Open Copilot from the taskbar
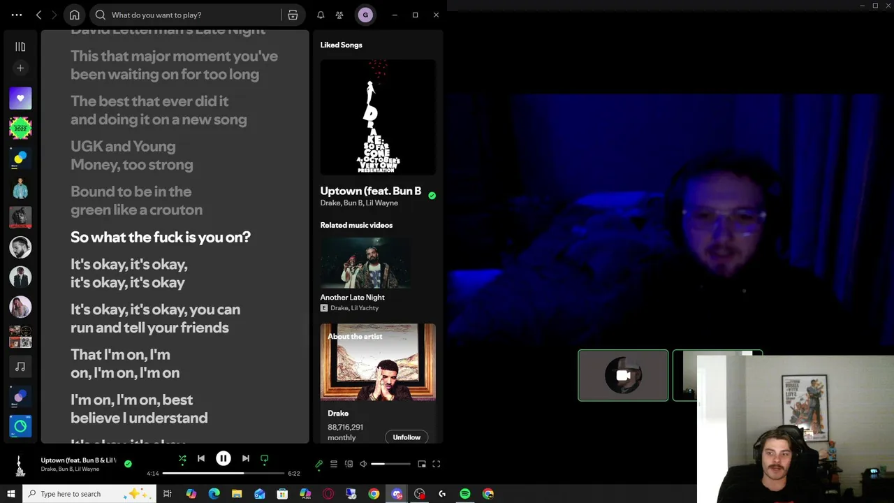894x503 pixels. point(191,494)
